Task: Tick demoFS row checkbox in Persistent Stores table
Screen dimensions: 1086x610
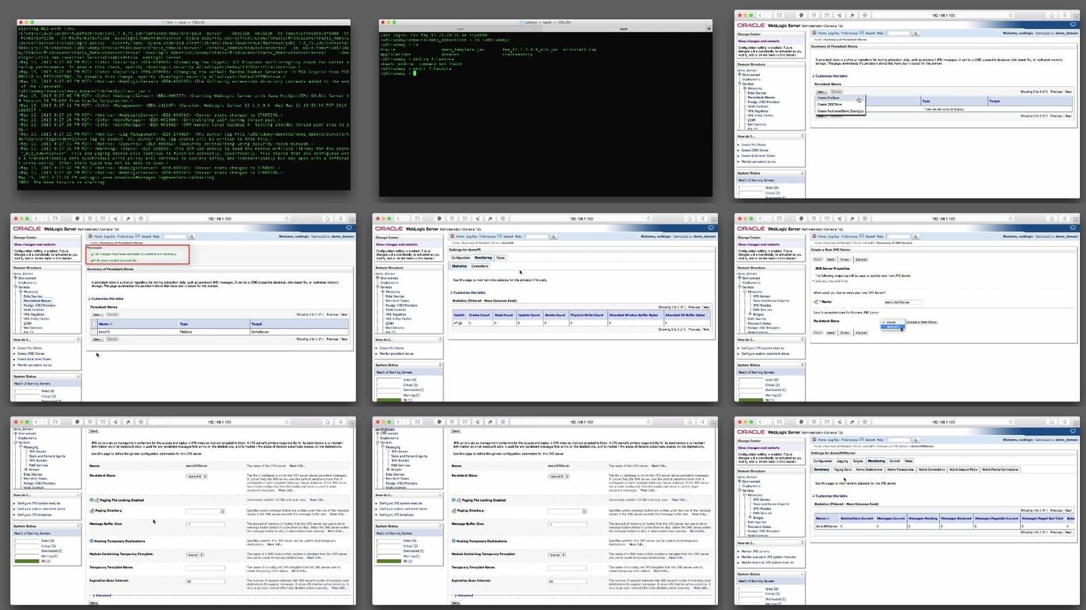Action: pyautogui.click(x=94, y=332)
